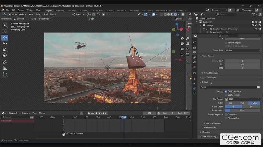Activate the Rotate tool
The width and height of the screenshot is (263, 147).
(x=5, y=43)
